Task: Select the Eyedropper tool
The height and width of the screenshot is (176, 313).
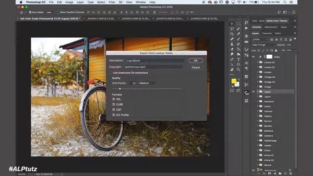Action: (238, 34)
